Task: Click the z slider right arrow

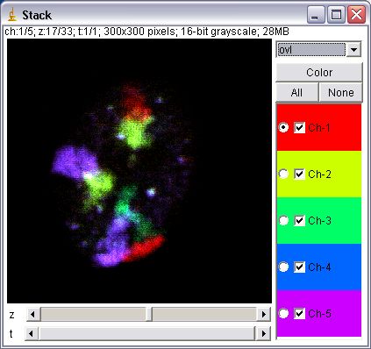Action: (264, 315)
